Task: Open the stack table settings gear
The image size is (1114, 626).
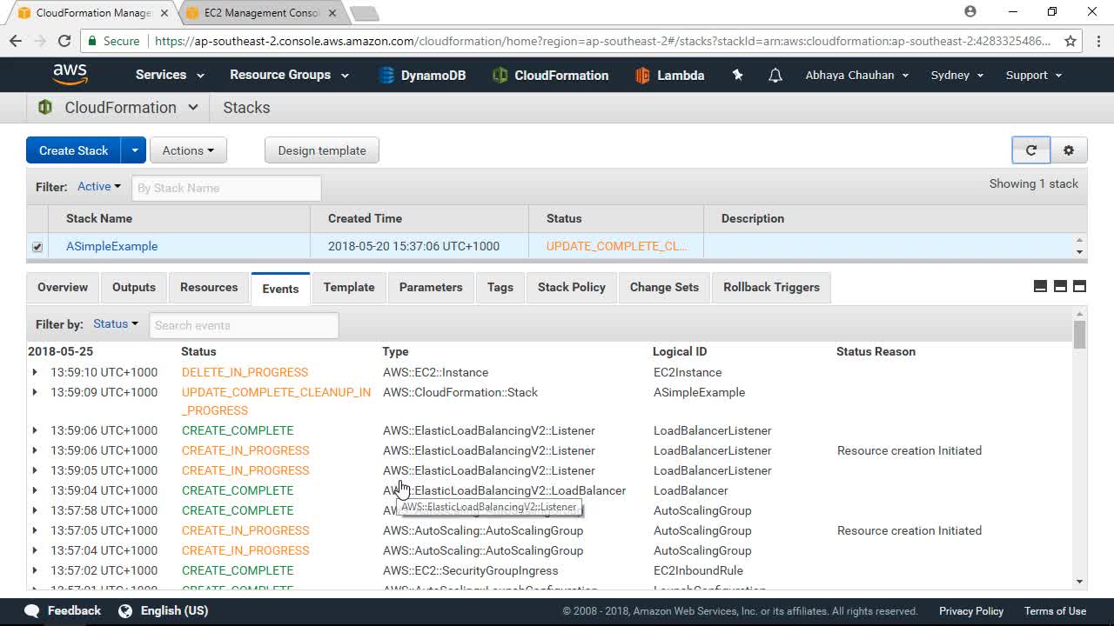Action: pos(1069,150)
